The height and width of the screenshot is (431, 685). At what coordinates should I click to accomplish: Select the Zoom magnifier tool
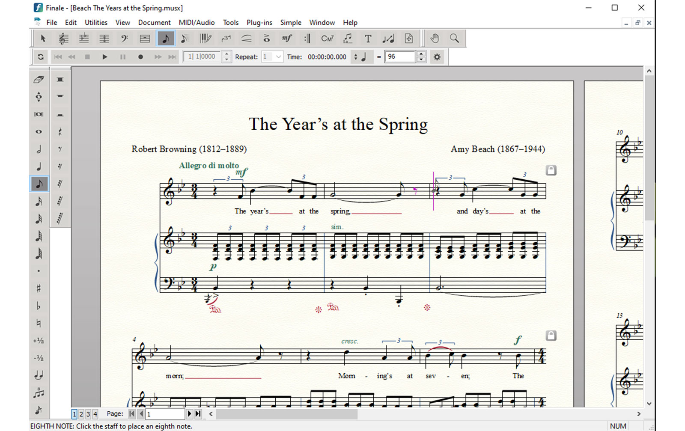[455, 39]
